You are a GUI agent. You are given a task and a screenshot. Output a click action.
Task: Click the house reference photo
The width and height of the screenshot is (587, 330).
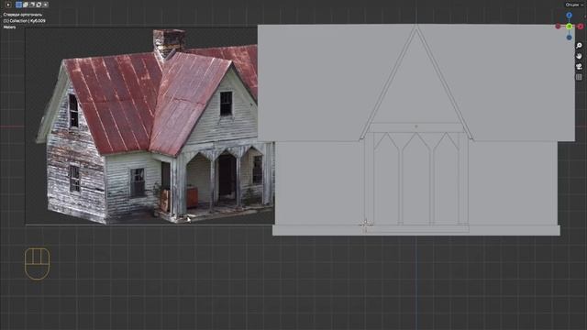(150, 126)
